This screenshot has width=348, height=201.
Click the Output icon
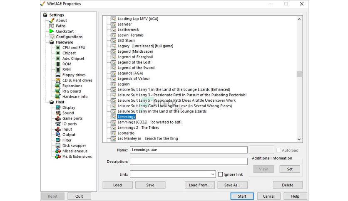click(x=58, y=135)
